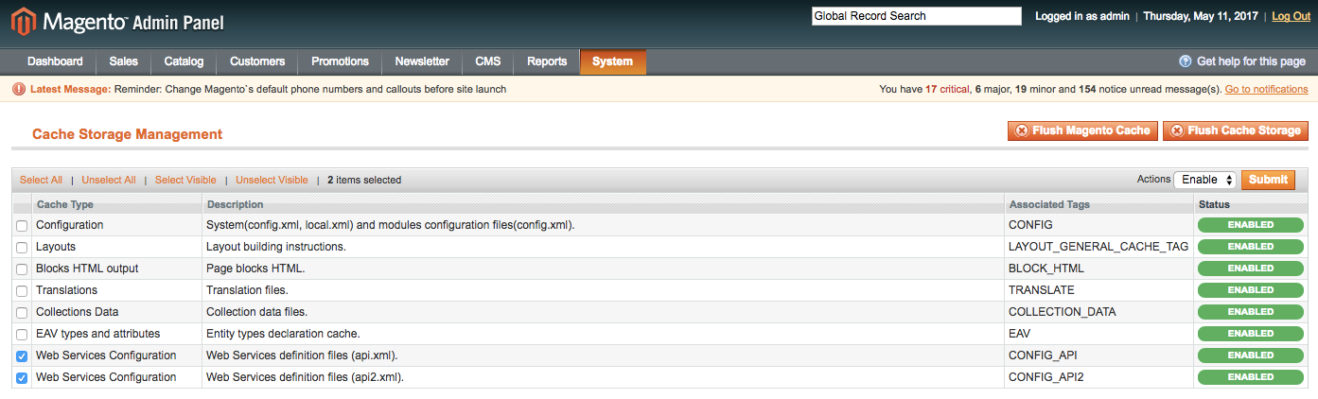Click the 'Layout building instructions.' description
Image resolution: width=1318 pixels, height=399 pixels.
276,247
